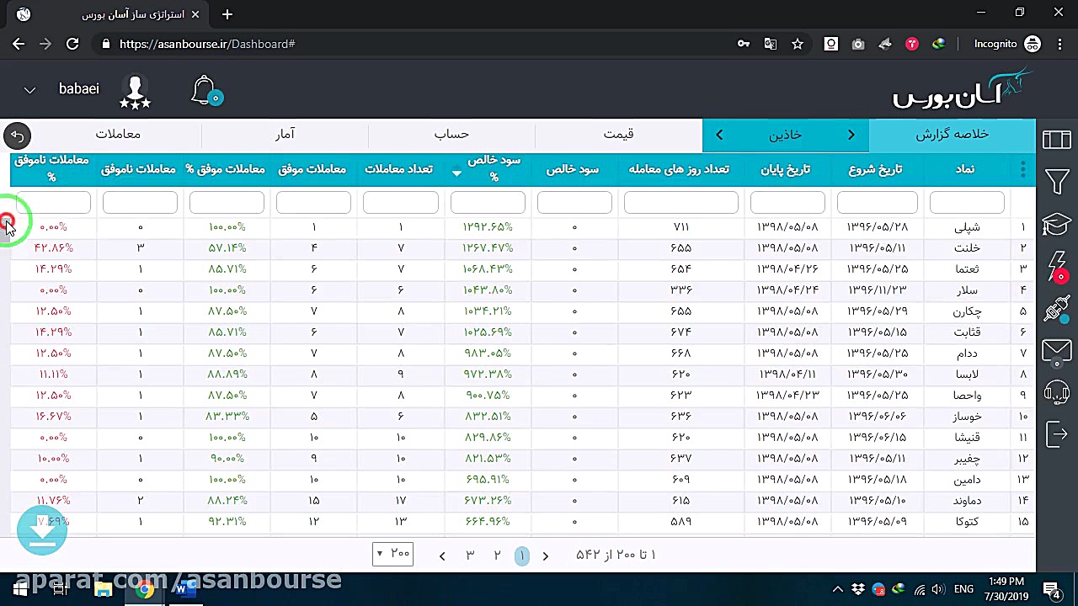Switch to the خلاصه گزارش tab
Image resolution: width=1078 pixels, height=606 pixels.
point(952,135)
